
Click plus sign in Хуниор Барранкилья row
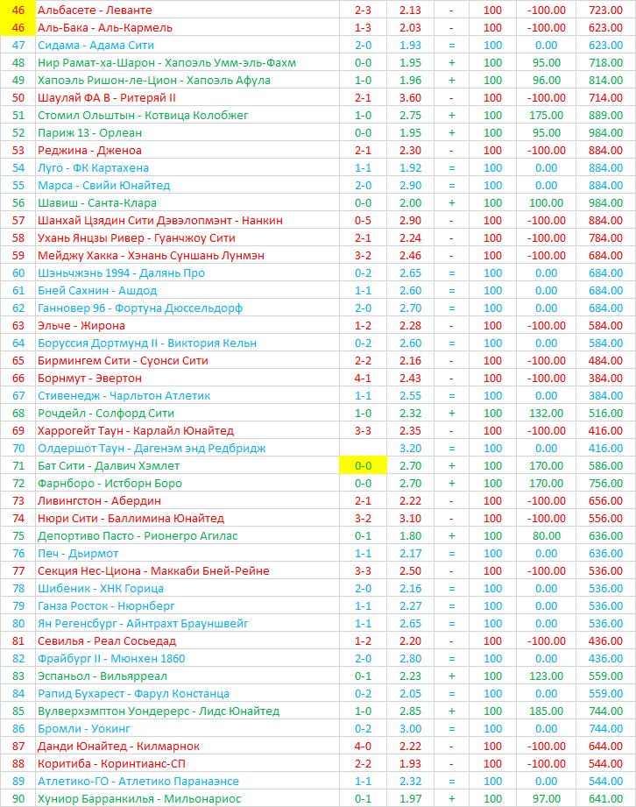pyautogui.click(x=451, y=798)
